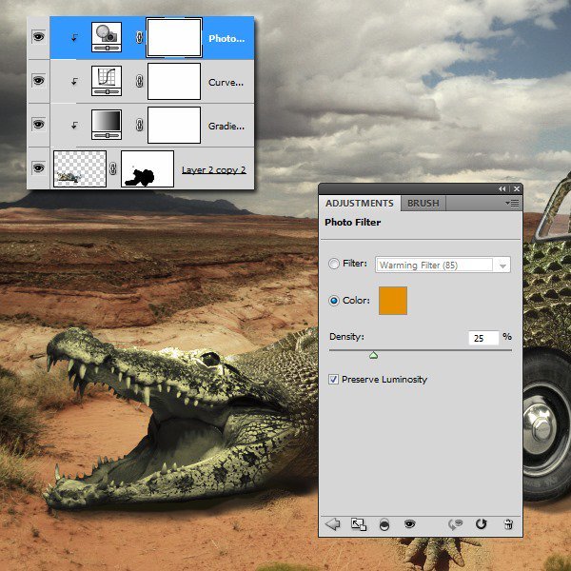Open the Warming Filter (85) dropdown

[x=443, y=266]
